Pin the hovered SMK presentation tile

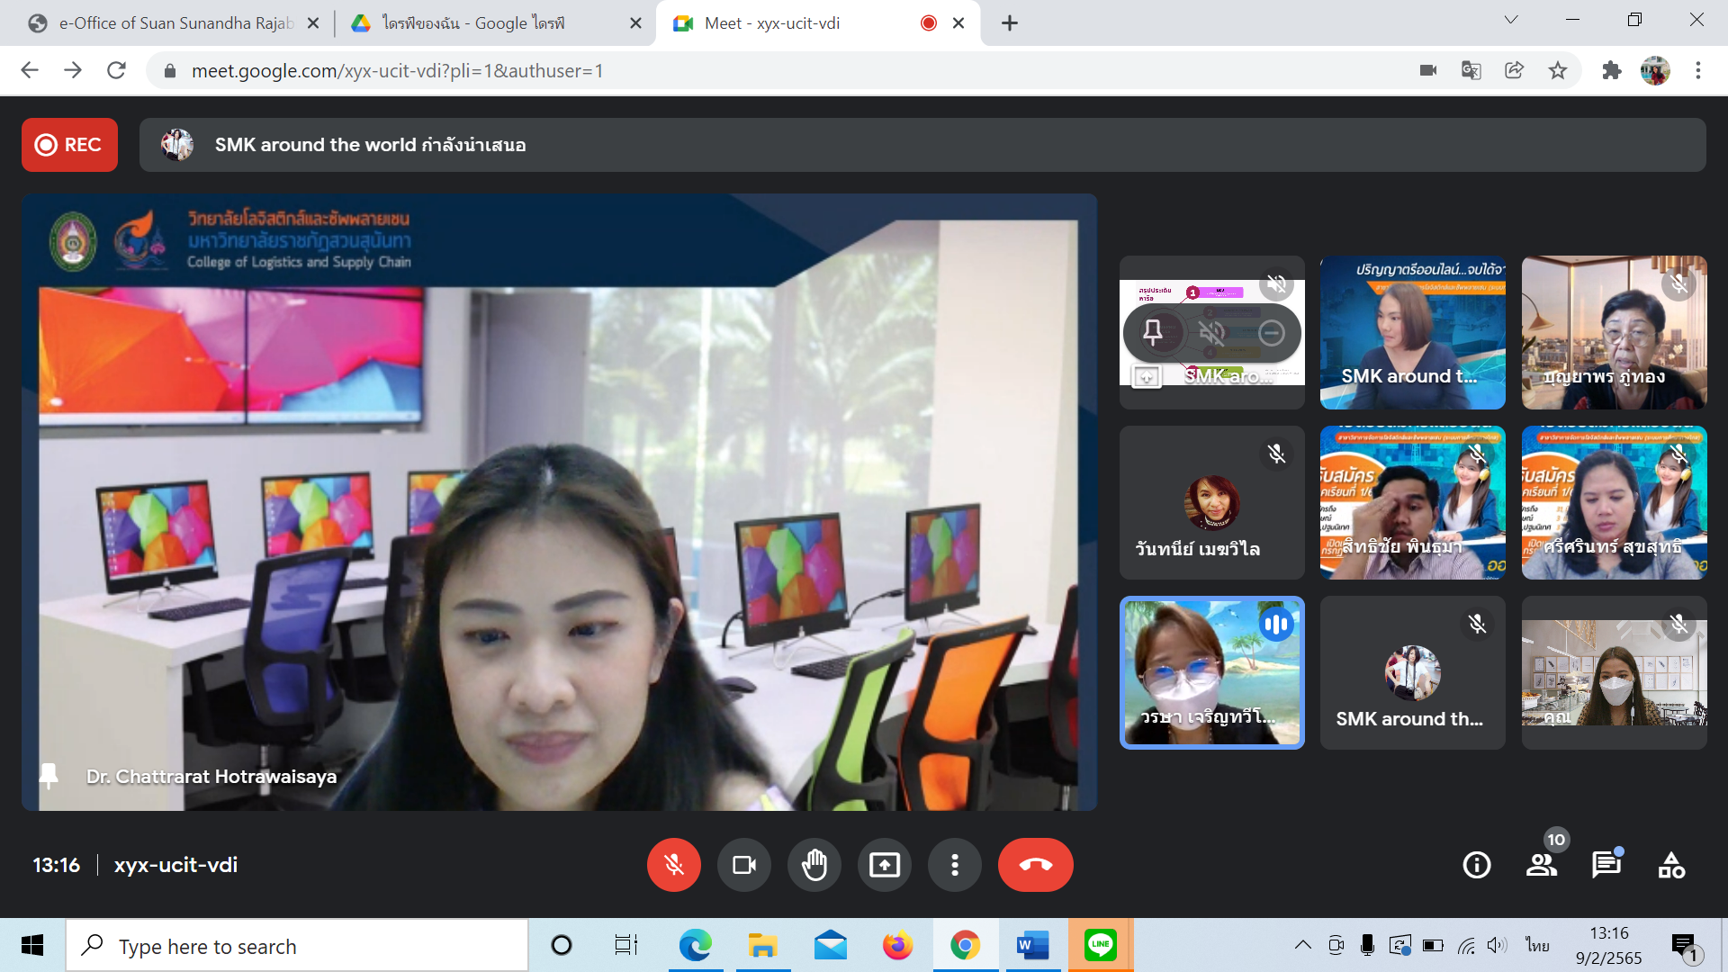1153,333
